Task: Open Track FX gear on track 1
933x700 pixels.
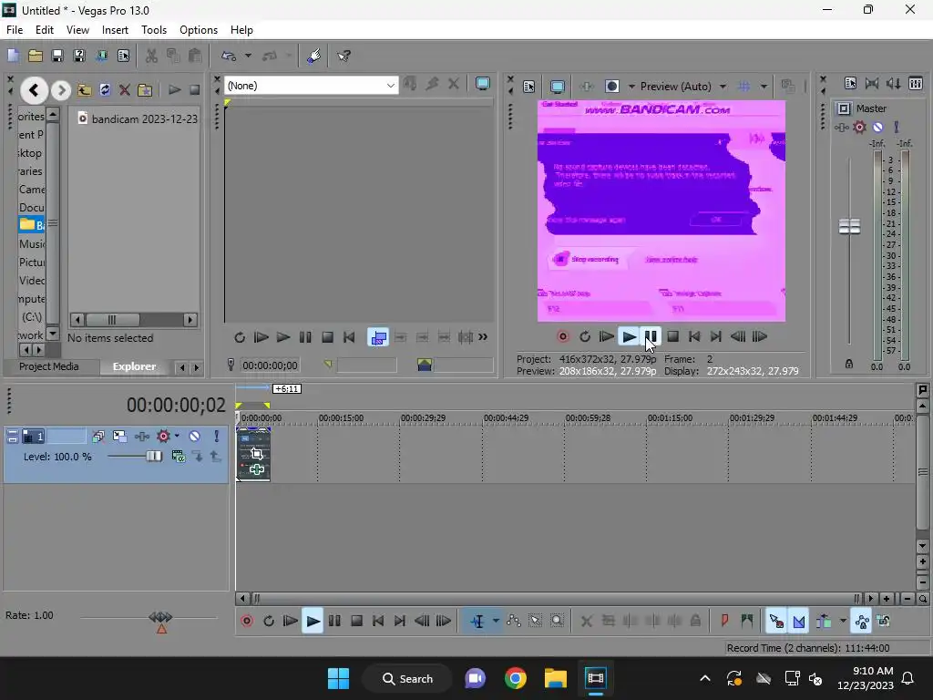Action: [x=163, y=437]
